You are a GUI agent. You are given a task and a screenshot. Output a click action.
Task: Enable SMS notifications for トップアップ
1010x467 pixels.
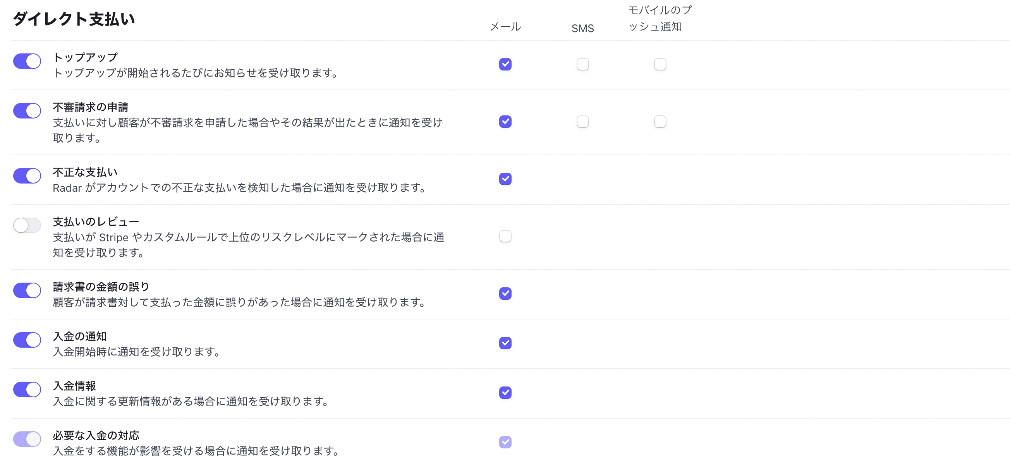tap(583, 64)
